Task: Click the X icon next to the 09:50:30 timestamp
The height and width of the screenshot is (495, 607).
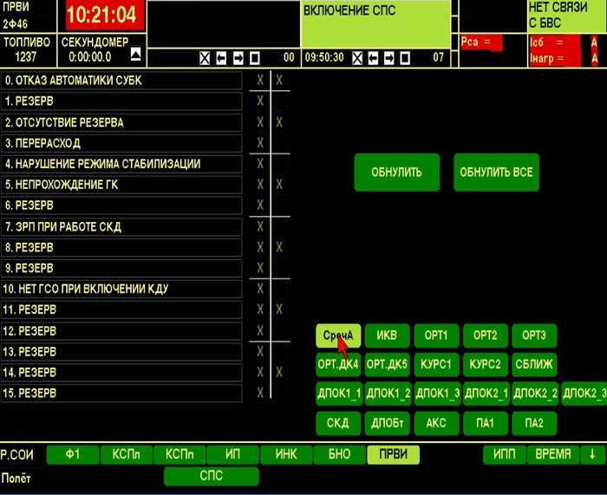Action: tap(356, 58)
